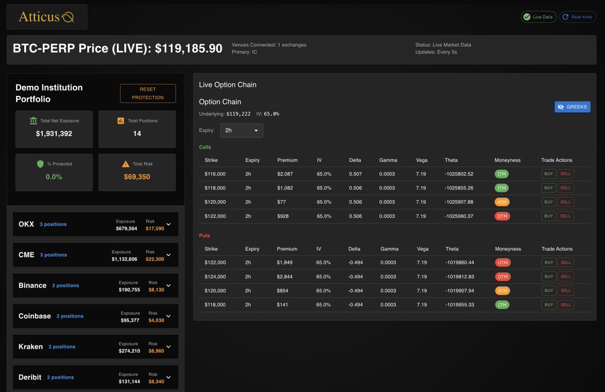Sell the $122,000 put option
Viewport: 605px width, 392px height.
point(566,262)
